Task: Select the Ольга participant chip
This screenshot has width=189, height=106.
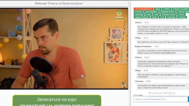Action: click(x=181, y=14)
